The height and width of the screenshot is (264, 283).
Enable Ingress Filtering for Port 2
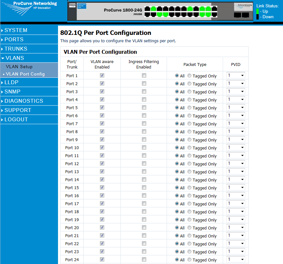tap(144, 84)
